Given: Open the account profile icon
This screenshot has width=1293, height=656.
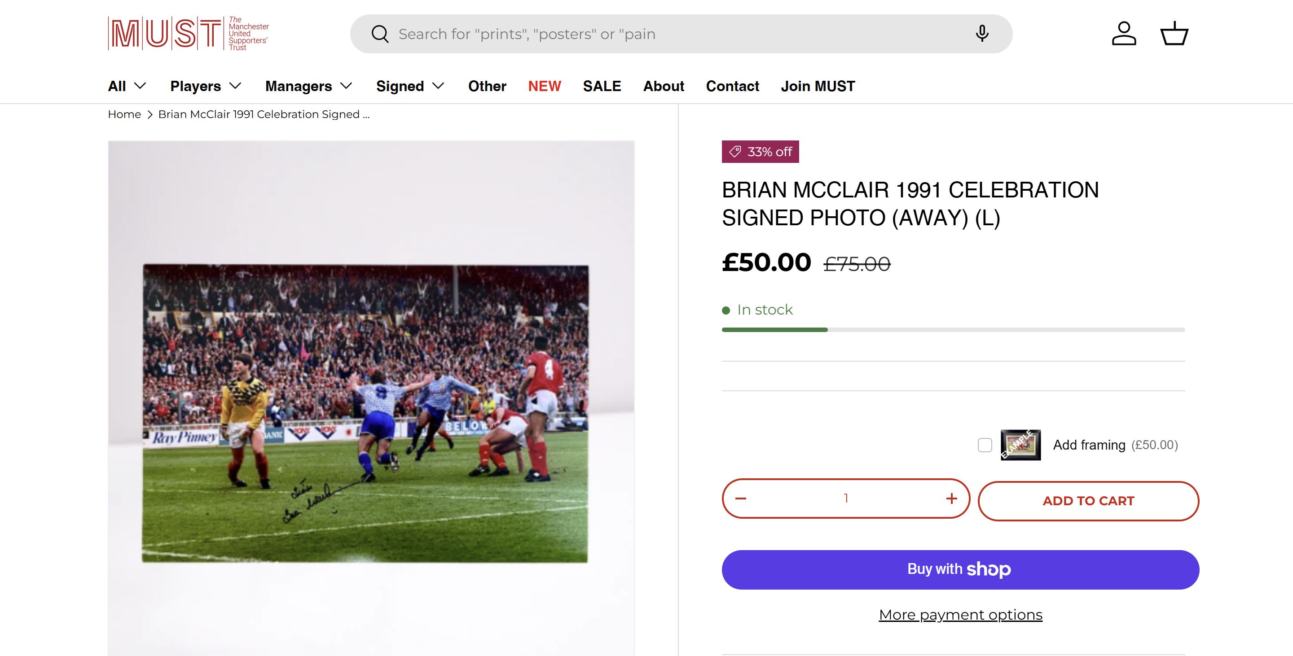Looking at the screenshot, I should tap(1123, 34).
